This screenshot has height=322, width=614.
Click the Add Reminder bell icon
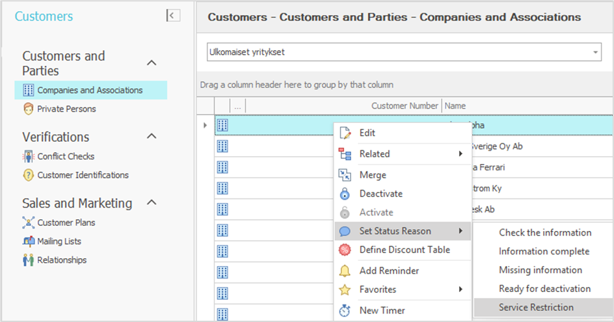[345, 271]
